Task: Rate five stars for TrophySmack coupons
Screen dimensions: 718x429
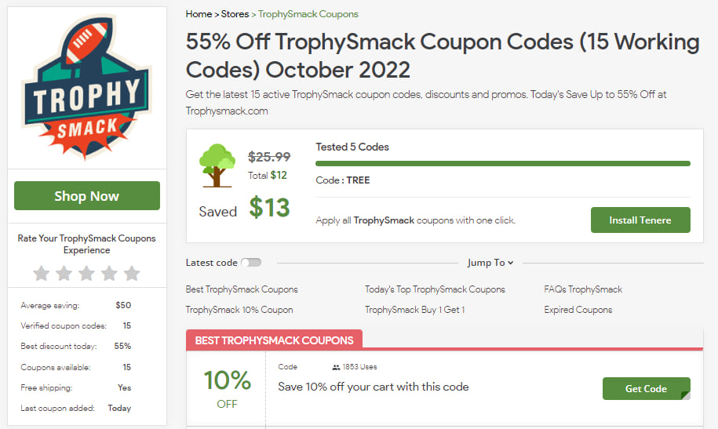Action: (132, 273)
